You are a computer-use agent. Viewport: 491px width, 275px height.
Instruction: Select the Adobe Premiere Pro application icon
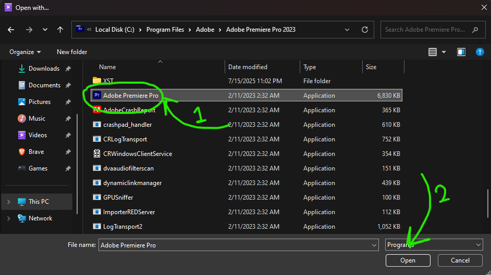[x=97, y=95]
